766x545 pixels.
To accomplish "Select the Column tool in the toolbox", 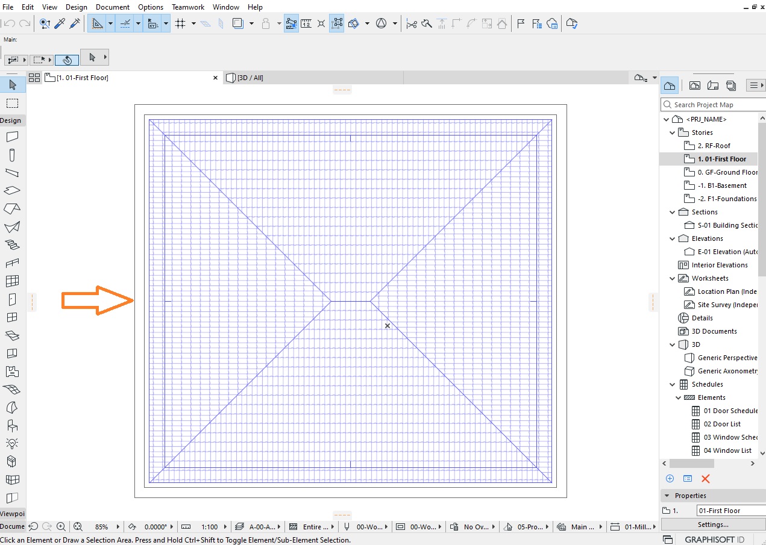I will point(13,155).
